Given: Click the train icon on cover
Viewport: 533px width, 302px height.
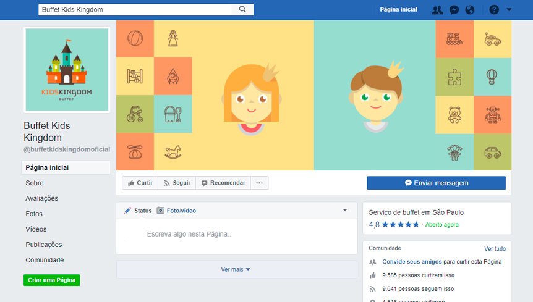Looking at the screenshot, I should pos(454,39).
